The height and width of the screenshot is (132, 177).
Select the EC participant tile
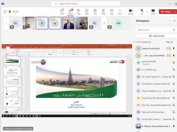tap(95, 23)
